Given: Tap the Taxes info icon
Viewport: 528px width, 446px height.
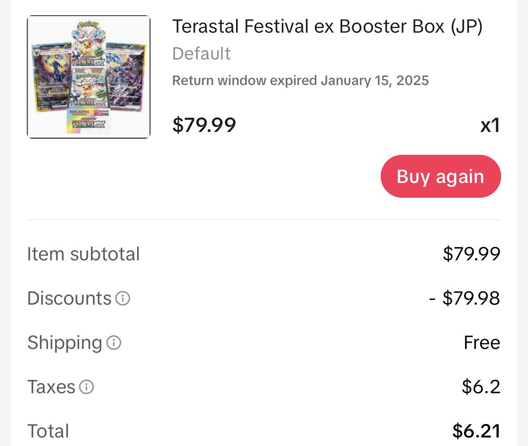Looking at the screenshot, I should [x=86, y=387].
